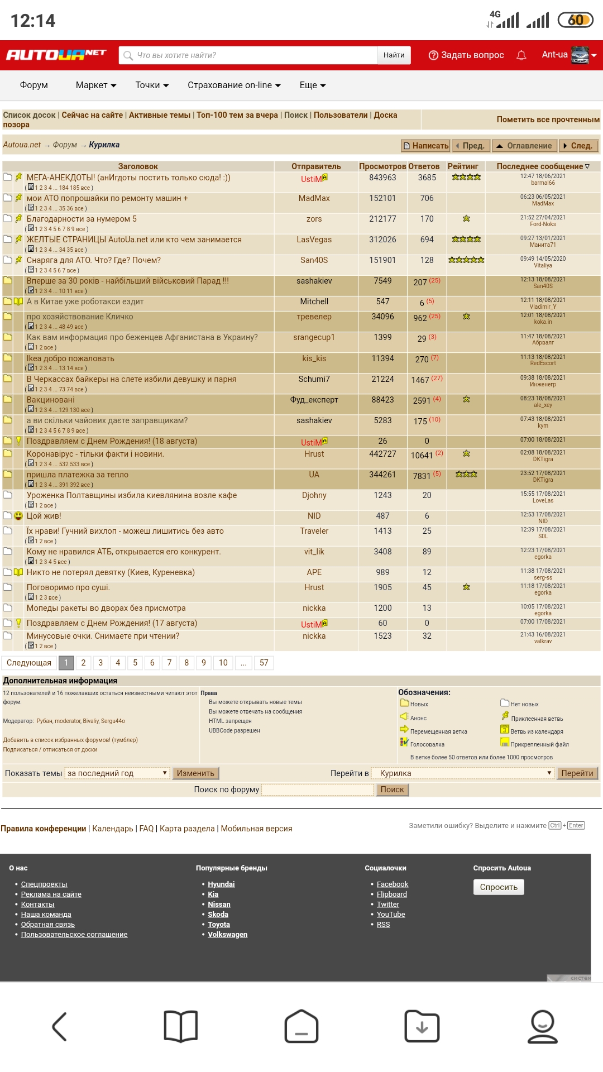
Task: Expand the Страхование on-line dropdown
Action: tap(234, 85)
